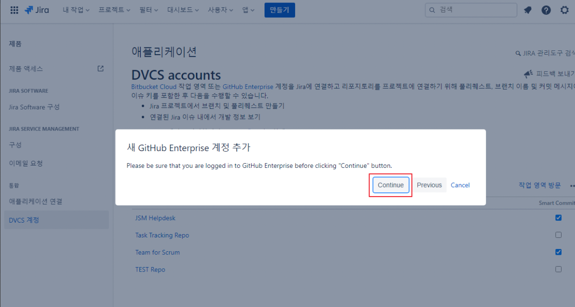Toggle Smart Commits checkbox for TEST Repo
The width and height of the screenshot is (575, 307).
558,269
